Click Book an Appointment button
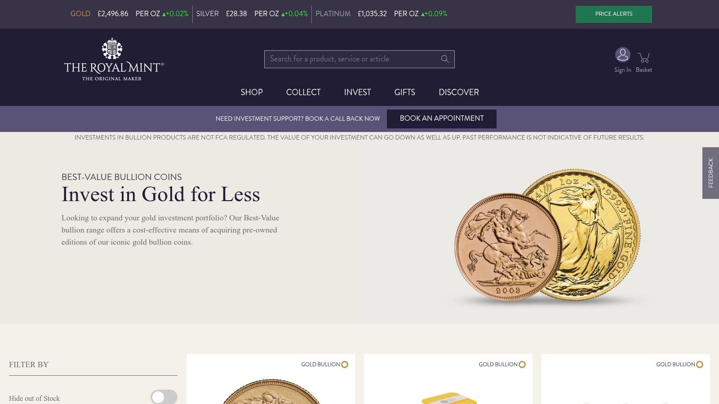The image size is (719, 404). coord(442,119)
